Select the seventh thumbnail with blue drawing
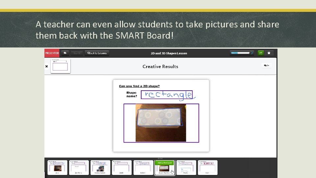316x178 pixels. pyautogui.click(x=186, y=167)
